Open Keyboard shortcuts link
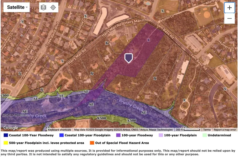 [59, 130]
